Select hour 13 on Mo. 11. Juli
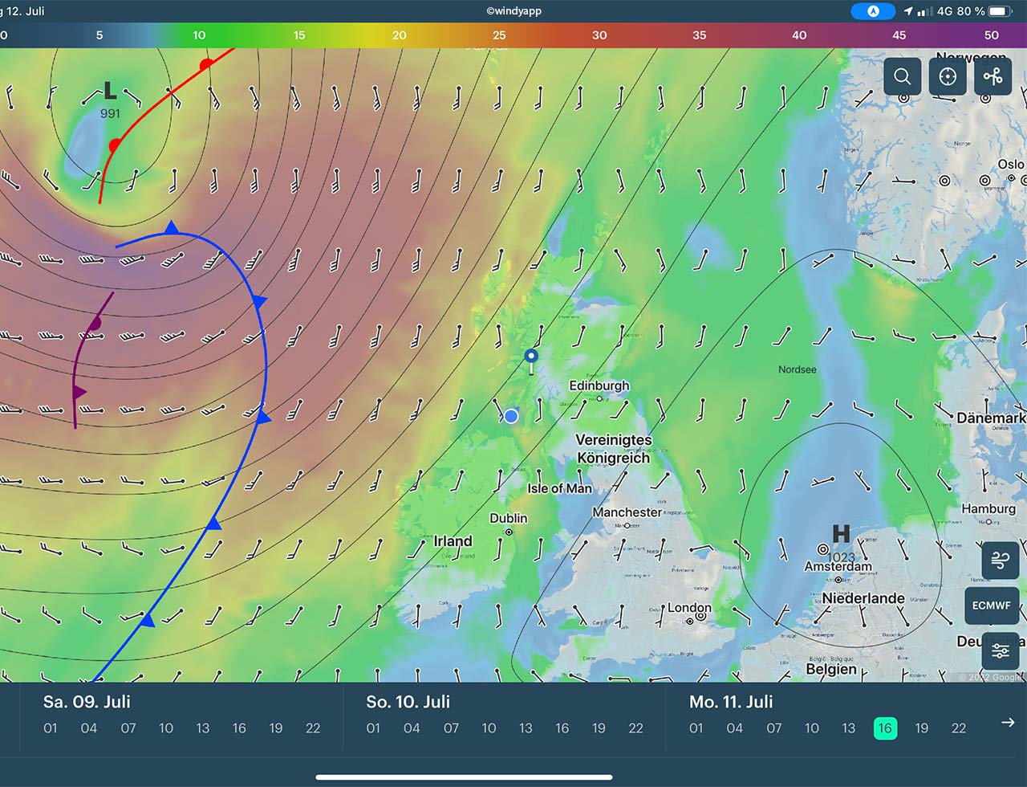Viewport: 1027px width, 787px height. [849, 728]
